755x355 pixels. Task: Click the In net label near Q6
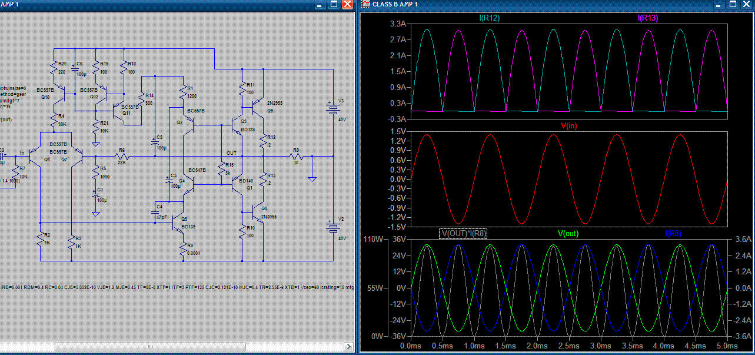pyautogui.click(x=22, y=152)
